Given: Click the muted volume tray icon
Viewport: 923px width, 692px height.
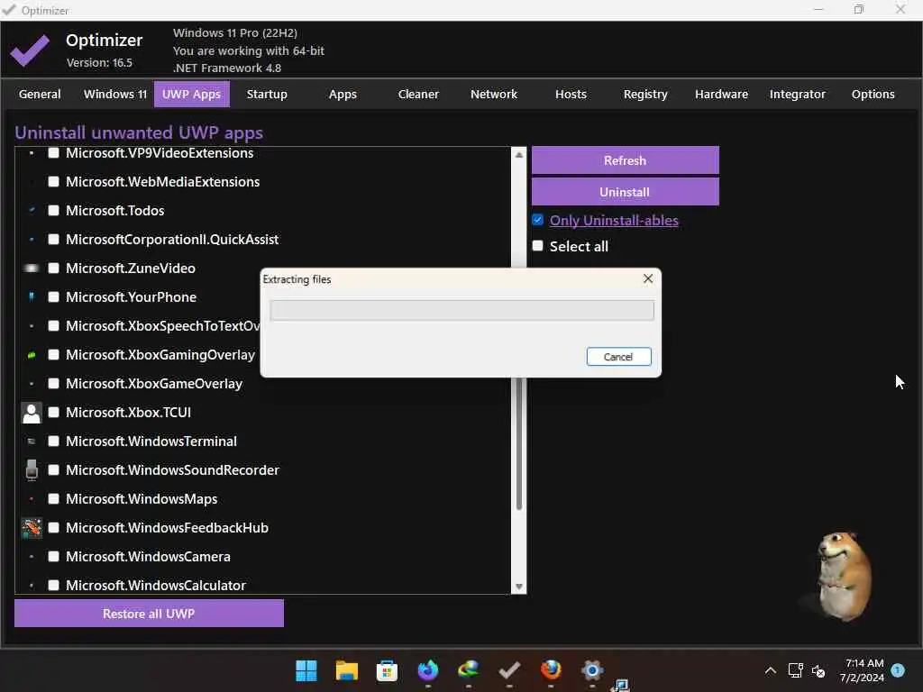Looking at the screenshot, I should [x=818, y=670].
